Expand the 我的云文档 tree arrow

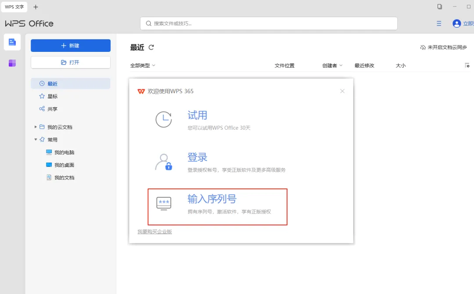click(36, 127)
